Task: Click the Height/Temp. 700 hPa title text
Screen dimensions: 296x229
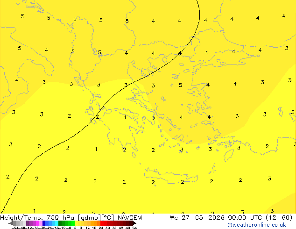Action: (x=37, y=218)
